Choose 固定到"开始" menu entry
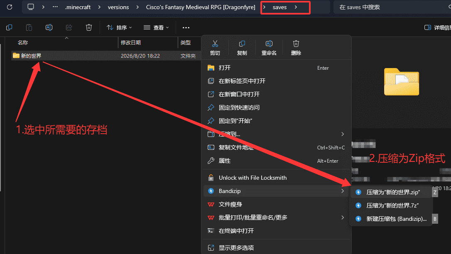 click(276, 121)
